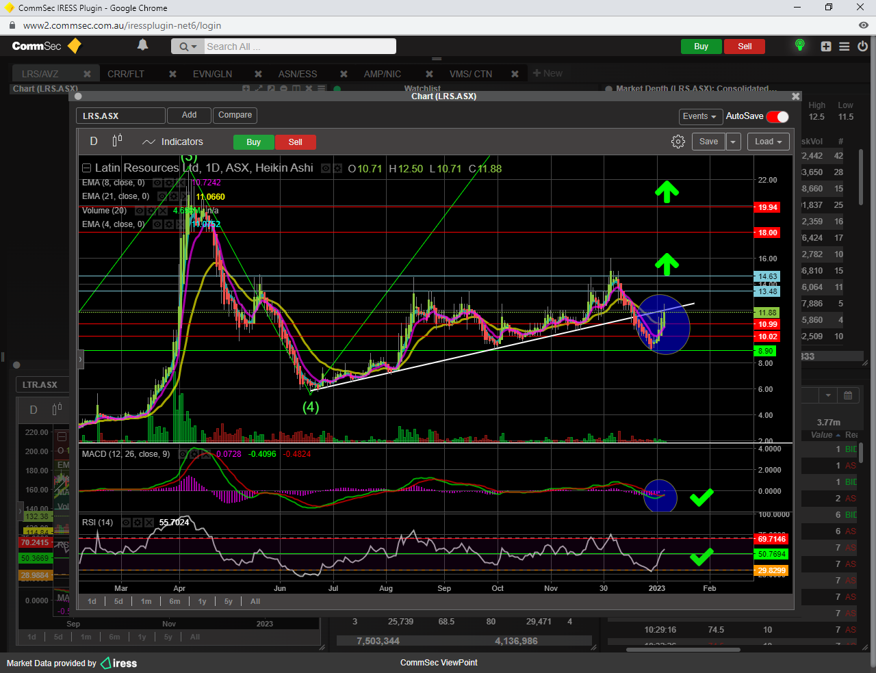Open the hamburger menu in the header
The height and width of the screenshot is (673, 876).
coord(845,47)
